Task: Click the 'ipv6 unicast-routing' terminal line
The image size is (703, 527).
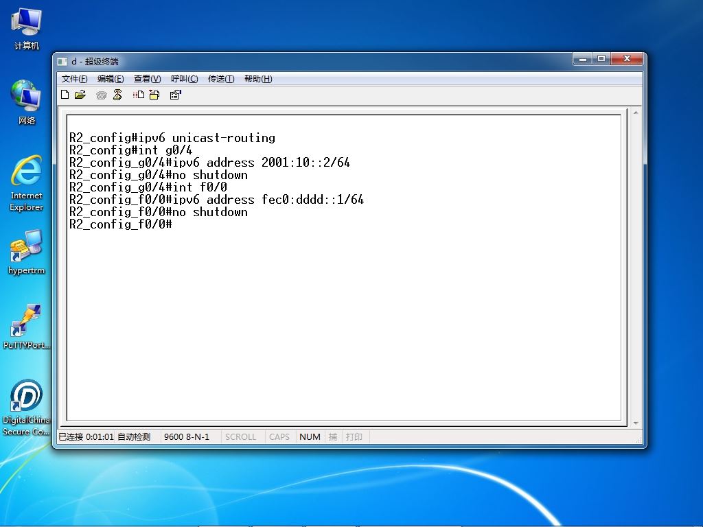Action: (x=172, y=137)
